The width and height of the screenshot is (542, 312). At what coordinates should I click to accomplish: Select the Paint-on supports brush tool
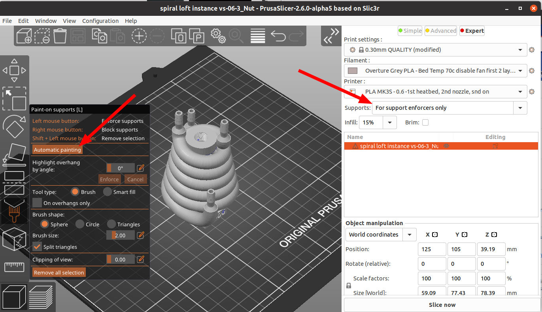coord(14,212)
